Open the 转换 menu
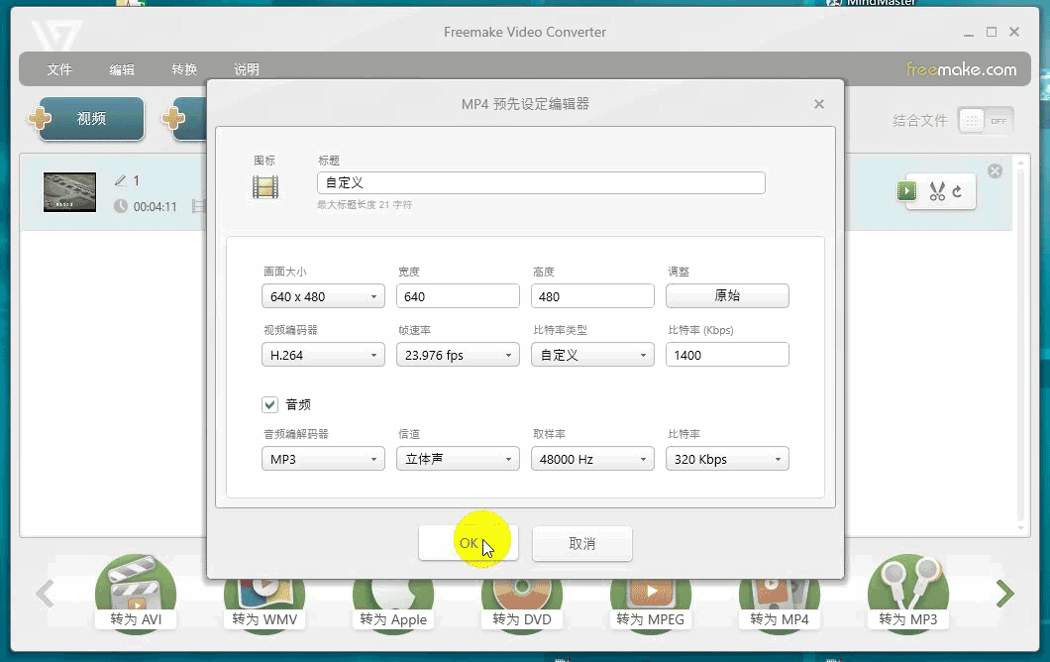This screenshot has width=1050, height=662. point(184,69)
